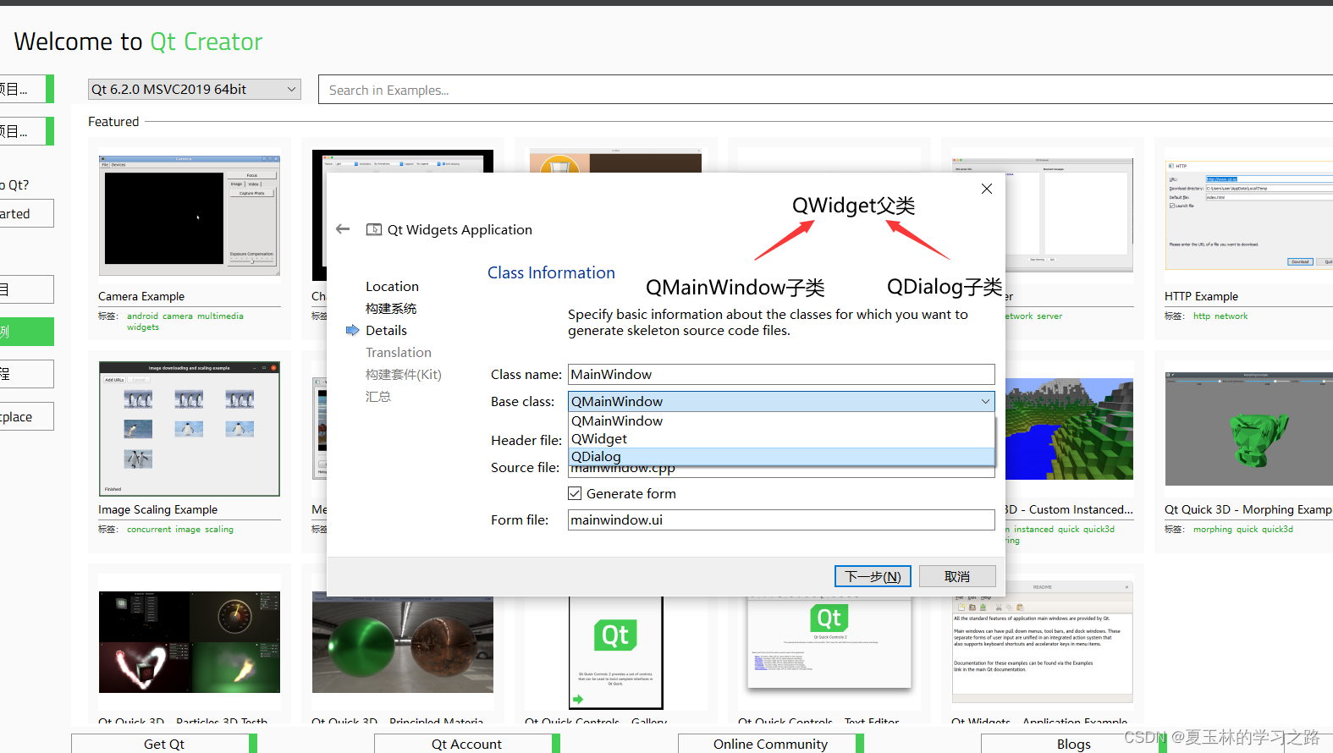Viewport: 1333px width, 753px height.
Task: Click the Form file input field
Action: pos(781,519)
